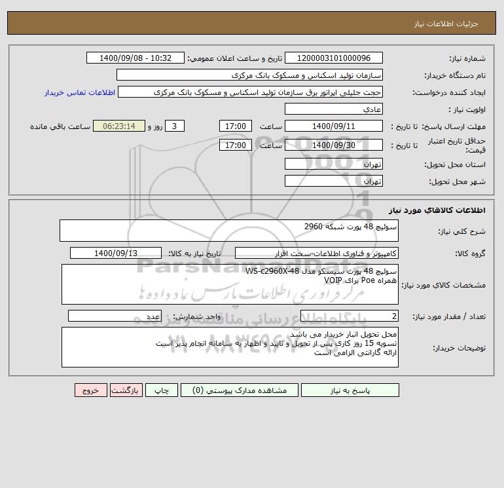This screenshot has height=488, width=504.
Task: Click the شرح کلی نیاز label
Action: (x=462, y=231)
